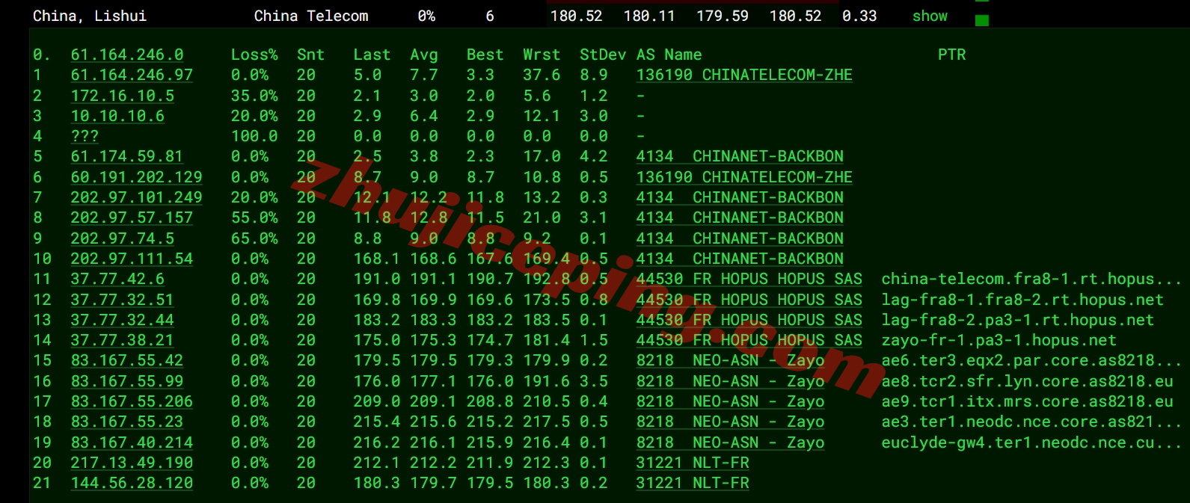The height and width of the screenshot is (503, 1190).
Task: Click IP address 37.77.38.21
Action: [x=122, y=341]
